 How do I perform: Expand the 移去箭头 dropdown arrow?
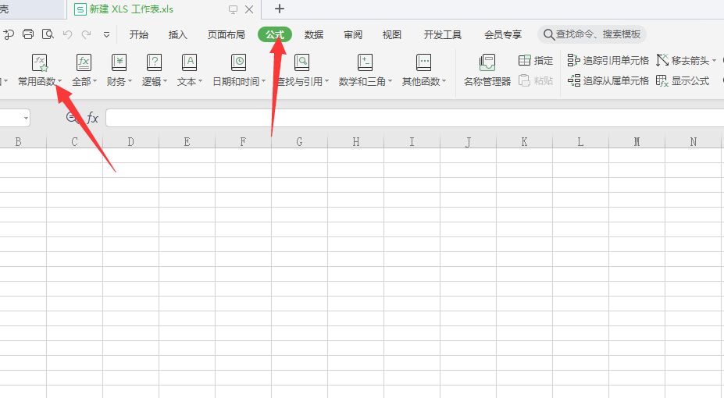click(714, 61)
